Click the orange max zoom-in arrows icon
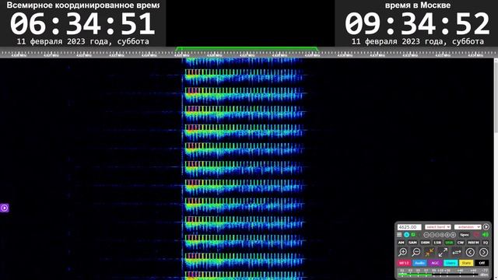The image size is (498, 280). pos(430,252)
